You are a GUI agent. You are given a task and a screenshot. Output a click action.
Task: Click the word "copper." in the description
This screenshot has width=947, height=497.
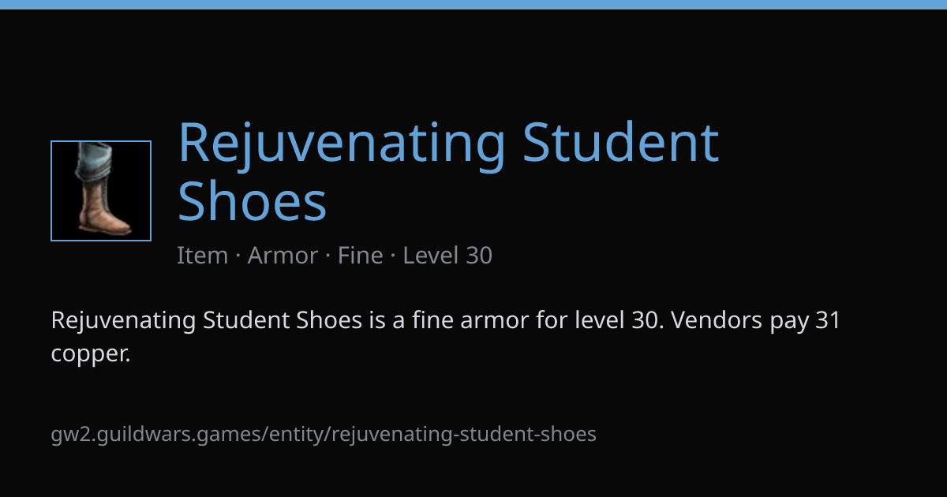pos(90,354)
